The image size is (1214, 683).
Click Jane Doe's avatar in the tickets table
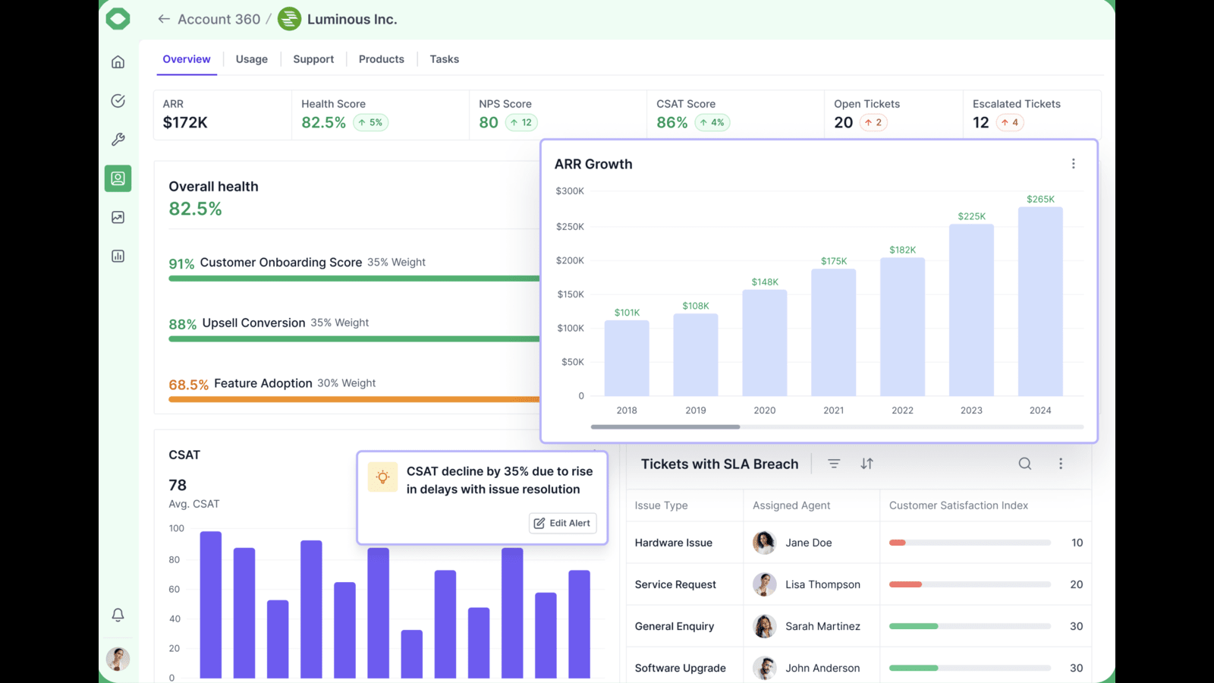pos(764,543)
